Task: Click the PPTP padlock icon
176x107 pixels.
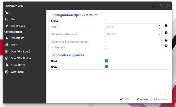Action: click(x=7, y=45)
